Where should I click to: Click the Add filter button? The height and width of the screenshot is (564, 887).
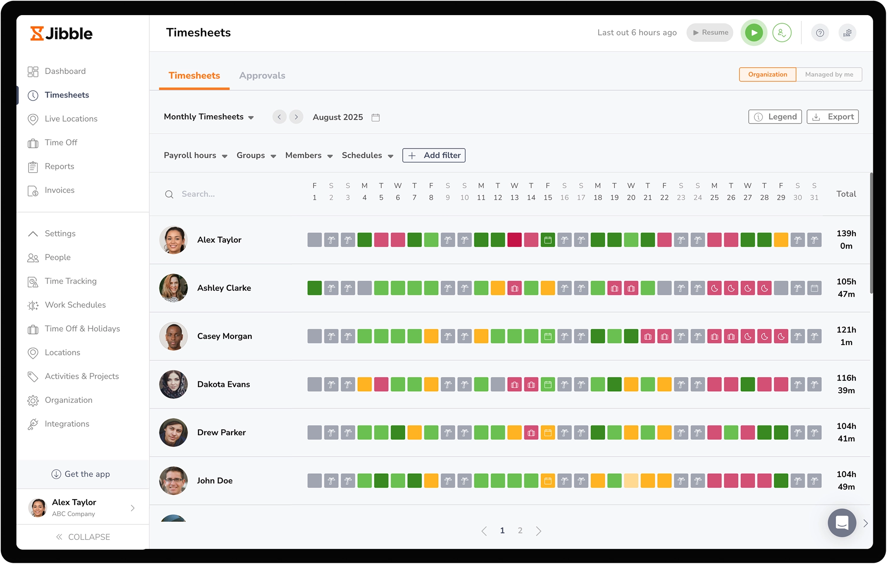click(x=434, y=155)
